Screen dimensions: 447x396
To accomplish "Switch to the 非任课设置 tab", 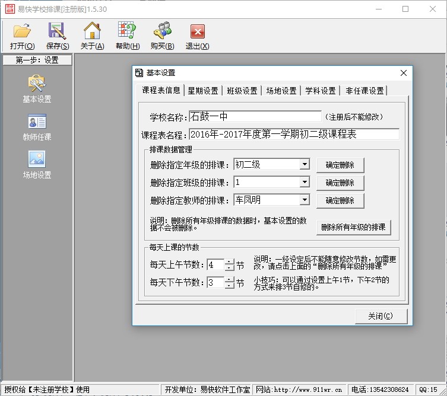I will click(364, 91).
